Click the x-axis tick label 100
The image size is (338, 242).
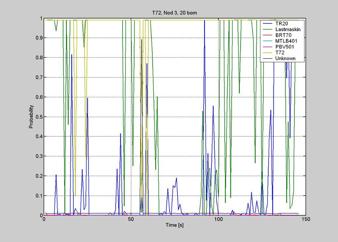click(218, 219)
